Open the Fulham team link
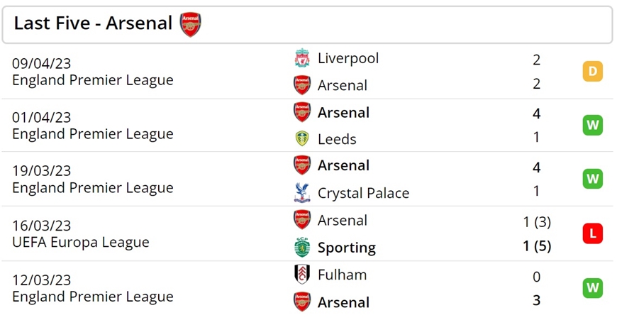The image size is (617, 320). coord(343,275)
